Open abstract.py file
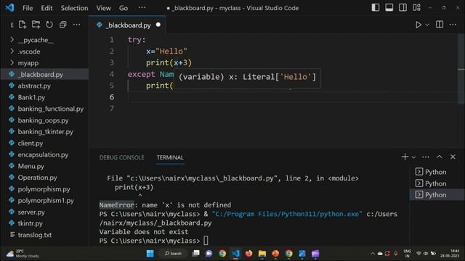The image size is (465, 261). coord(44,86)
